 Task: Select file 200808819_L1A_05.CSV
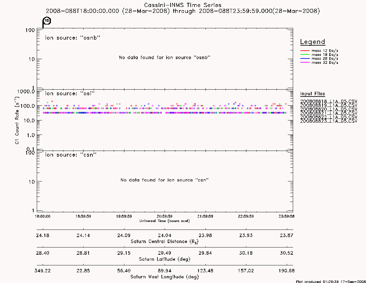(x=329, y=105)
